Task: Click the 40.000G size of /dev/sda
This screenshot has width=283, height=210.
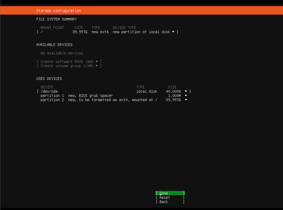Action: pyautogui.click(x=174, y=91)
